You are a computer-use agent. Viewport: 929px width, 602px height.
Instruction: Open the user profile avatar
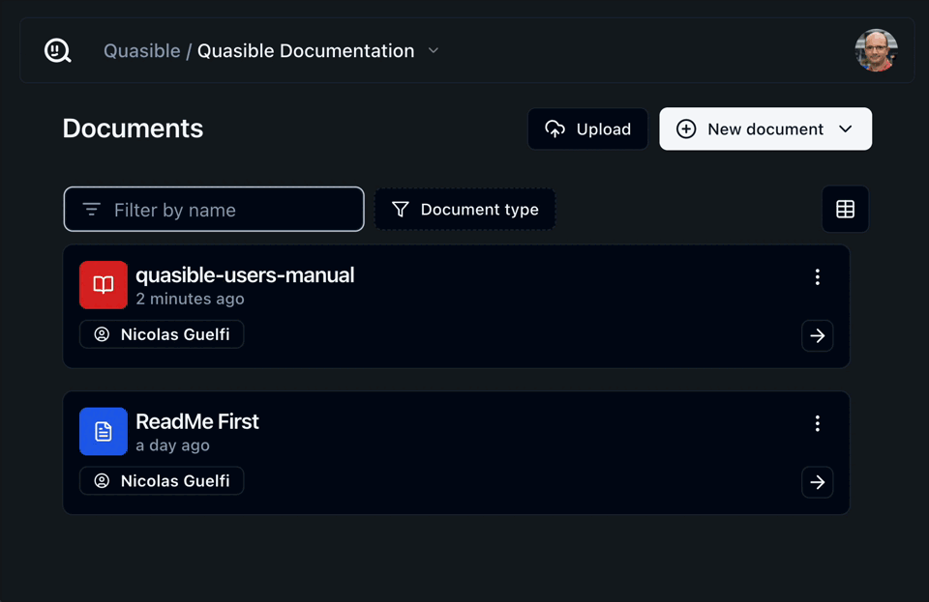tap(876, 50)
